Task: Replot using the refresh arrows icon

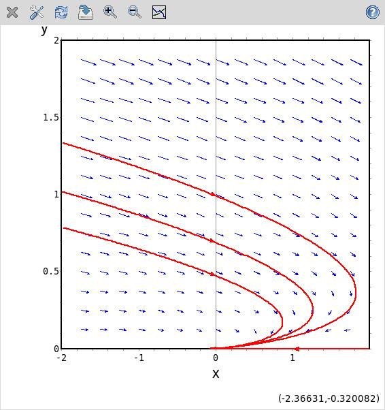Action: pyautogui.click(x=61, y=12)
